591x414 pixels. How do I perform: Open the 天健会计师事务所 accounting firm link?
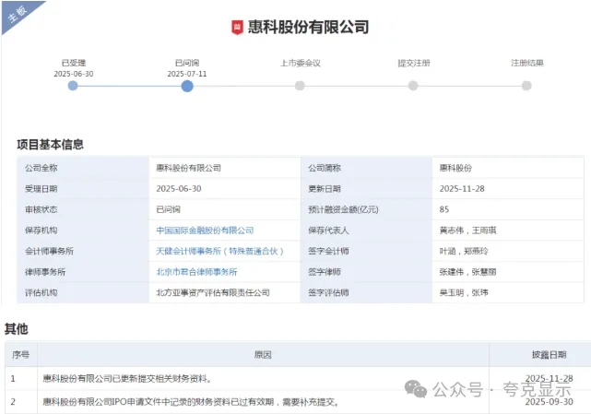click(x=219, y=251)
